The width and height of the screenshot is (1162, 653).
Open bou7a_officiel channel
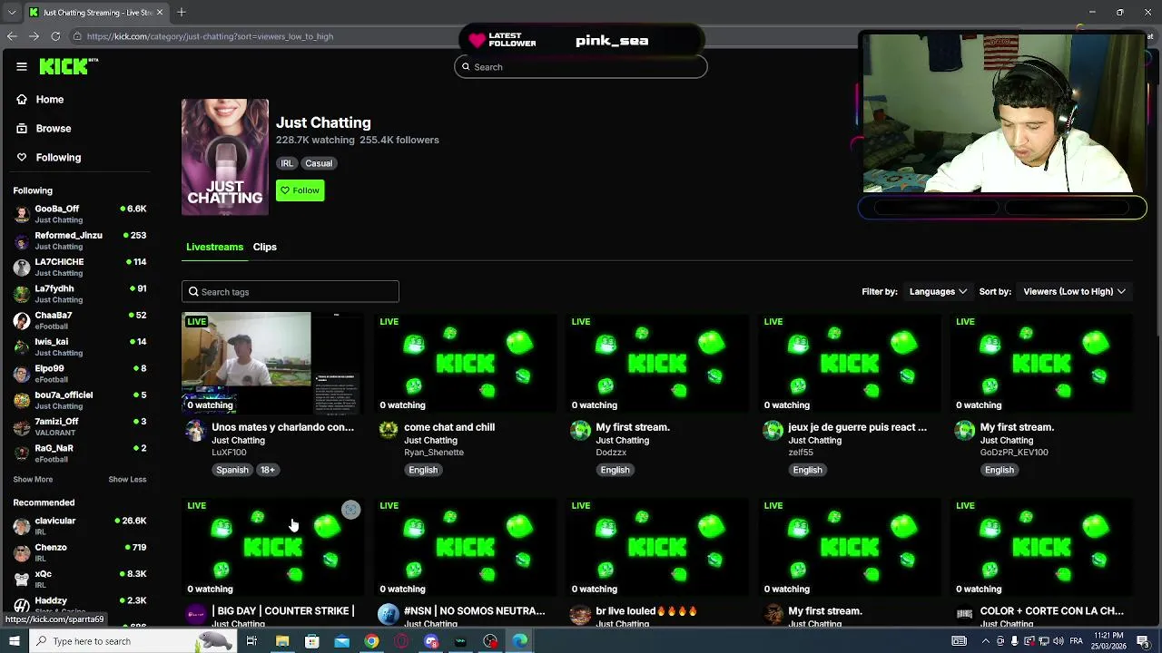80,400
